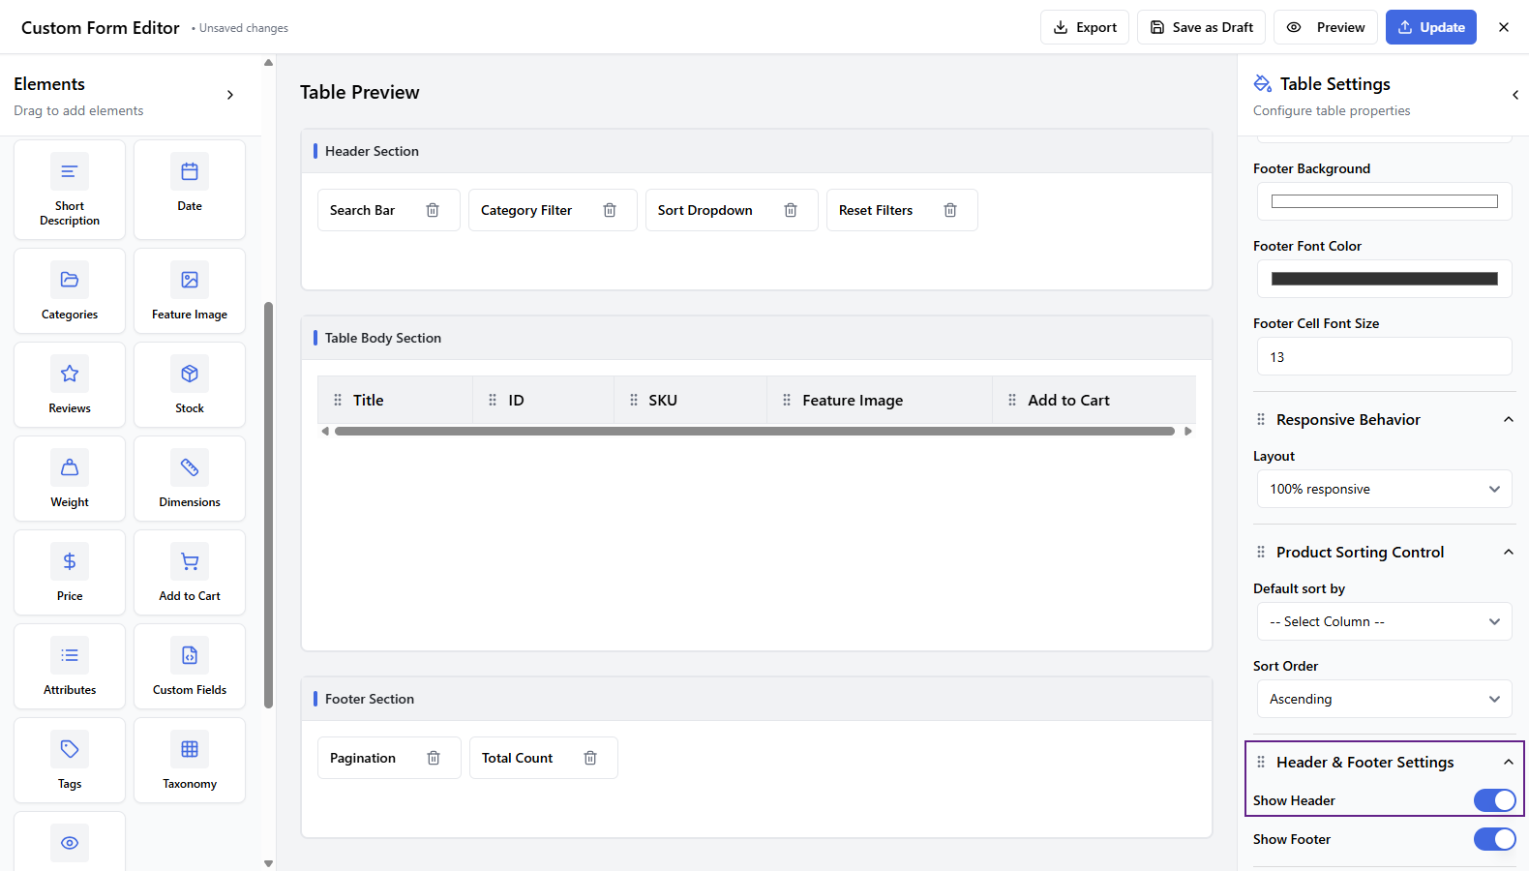
Task: Collapse the Product Sorting Control section
Action: click(1508, 552)
